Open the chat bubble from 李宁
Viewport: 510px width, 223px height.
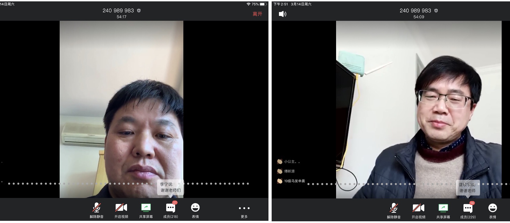(170, 187)
